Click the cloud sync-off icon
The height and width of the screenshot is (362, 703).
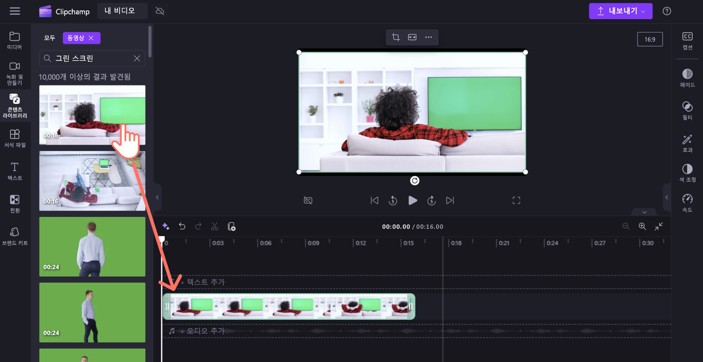(160, 11)
